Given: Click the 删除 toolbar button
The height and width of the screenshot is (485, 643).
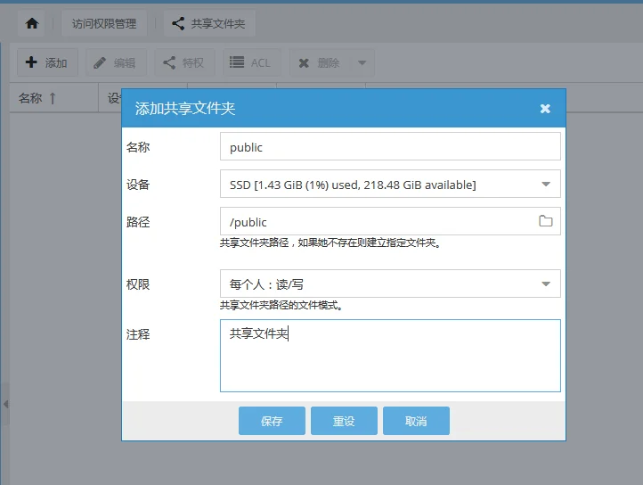Looking at the screenshot, I should coord(321,62).
